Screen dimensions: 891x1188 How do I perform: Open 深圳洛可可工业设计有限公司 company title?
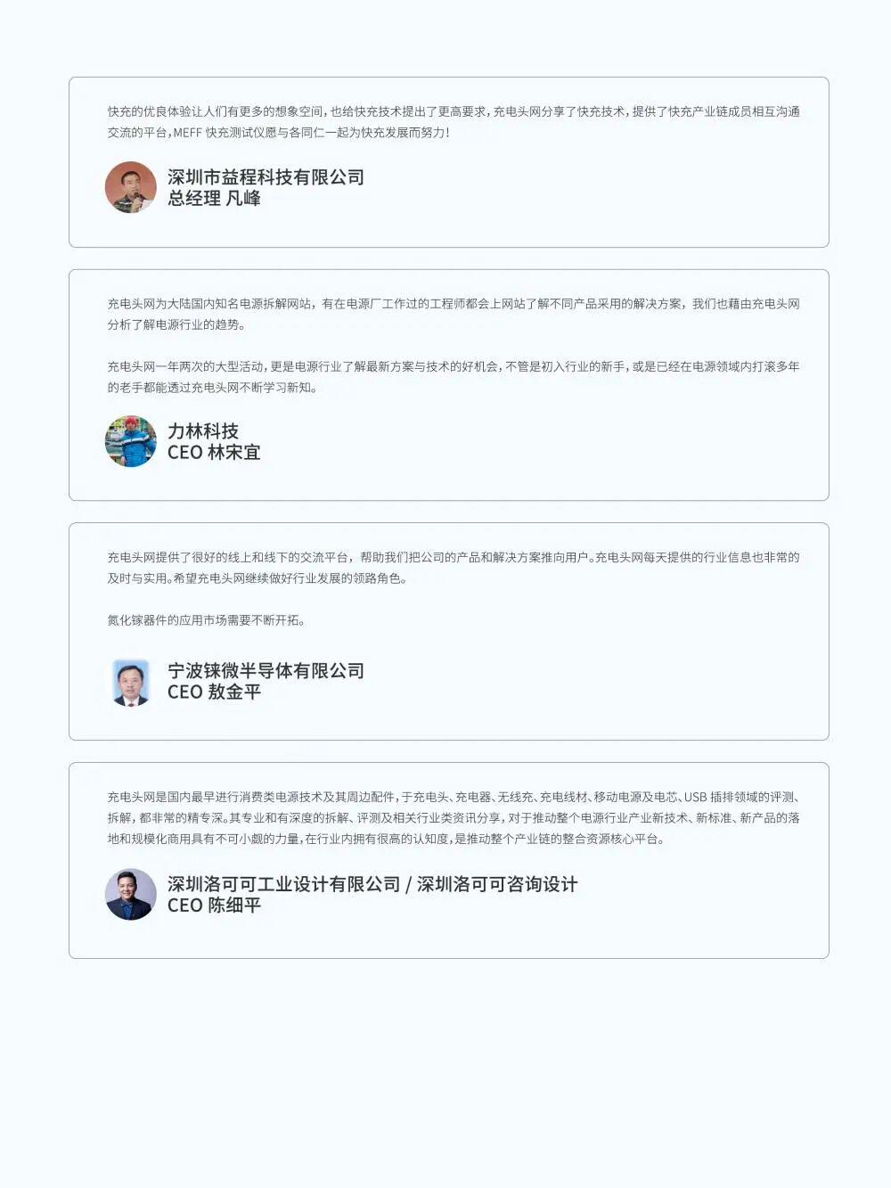tap(284, 883)
